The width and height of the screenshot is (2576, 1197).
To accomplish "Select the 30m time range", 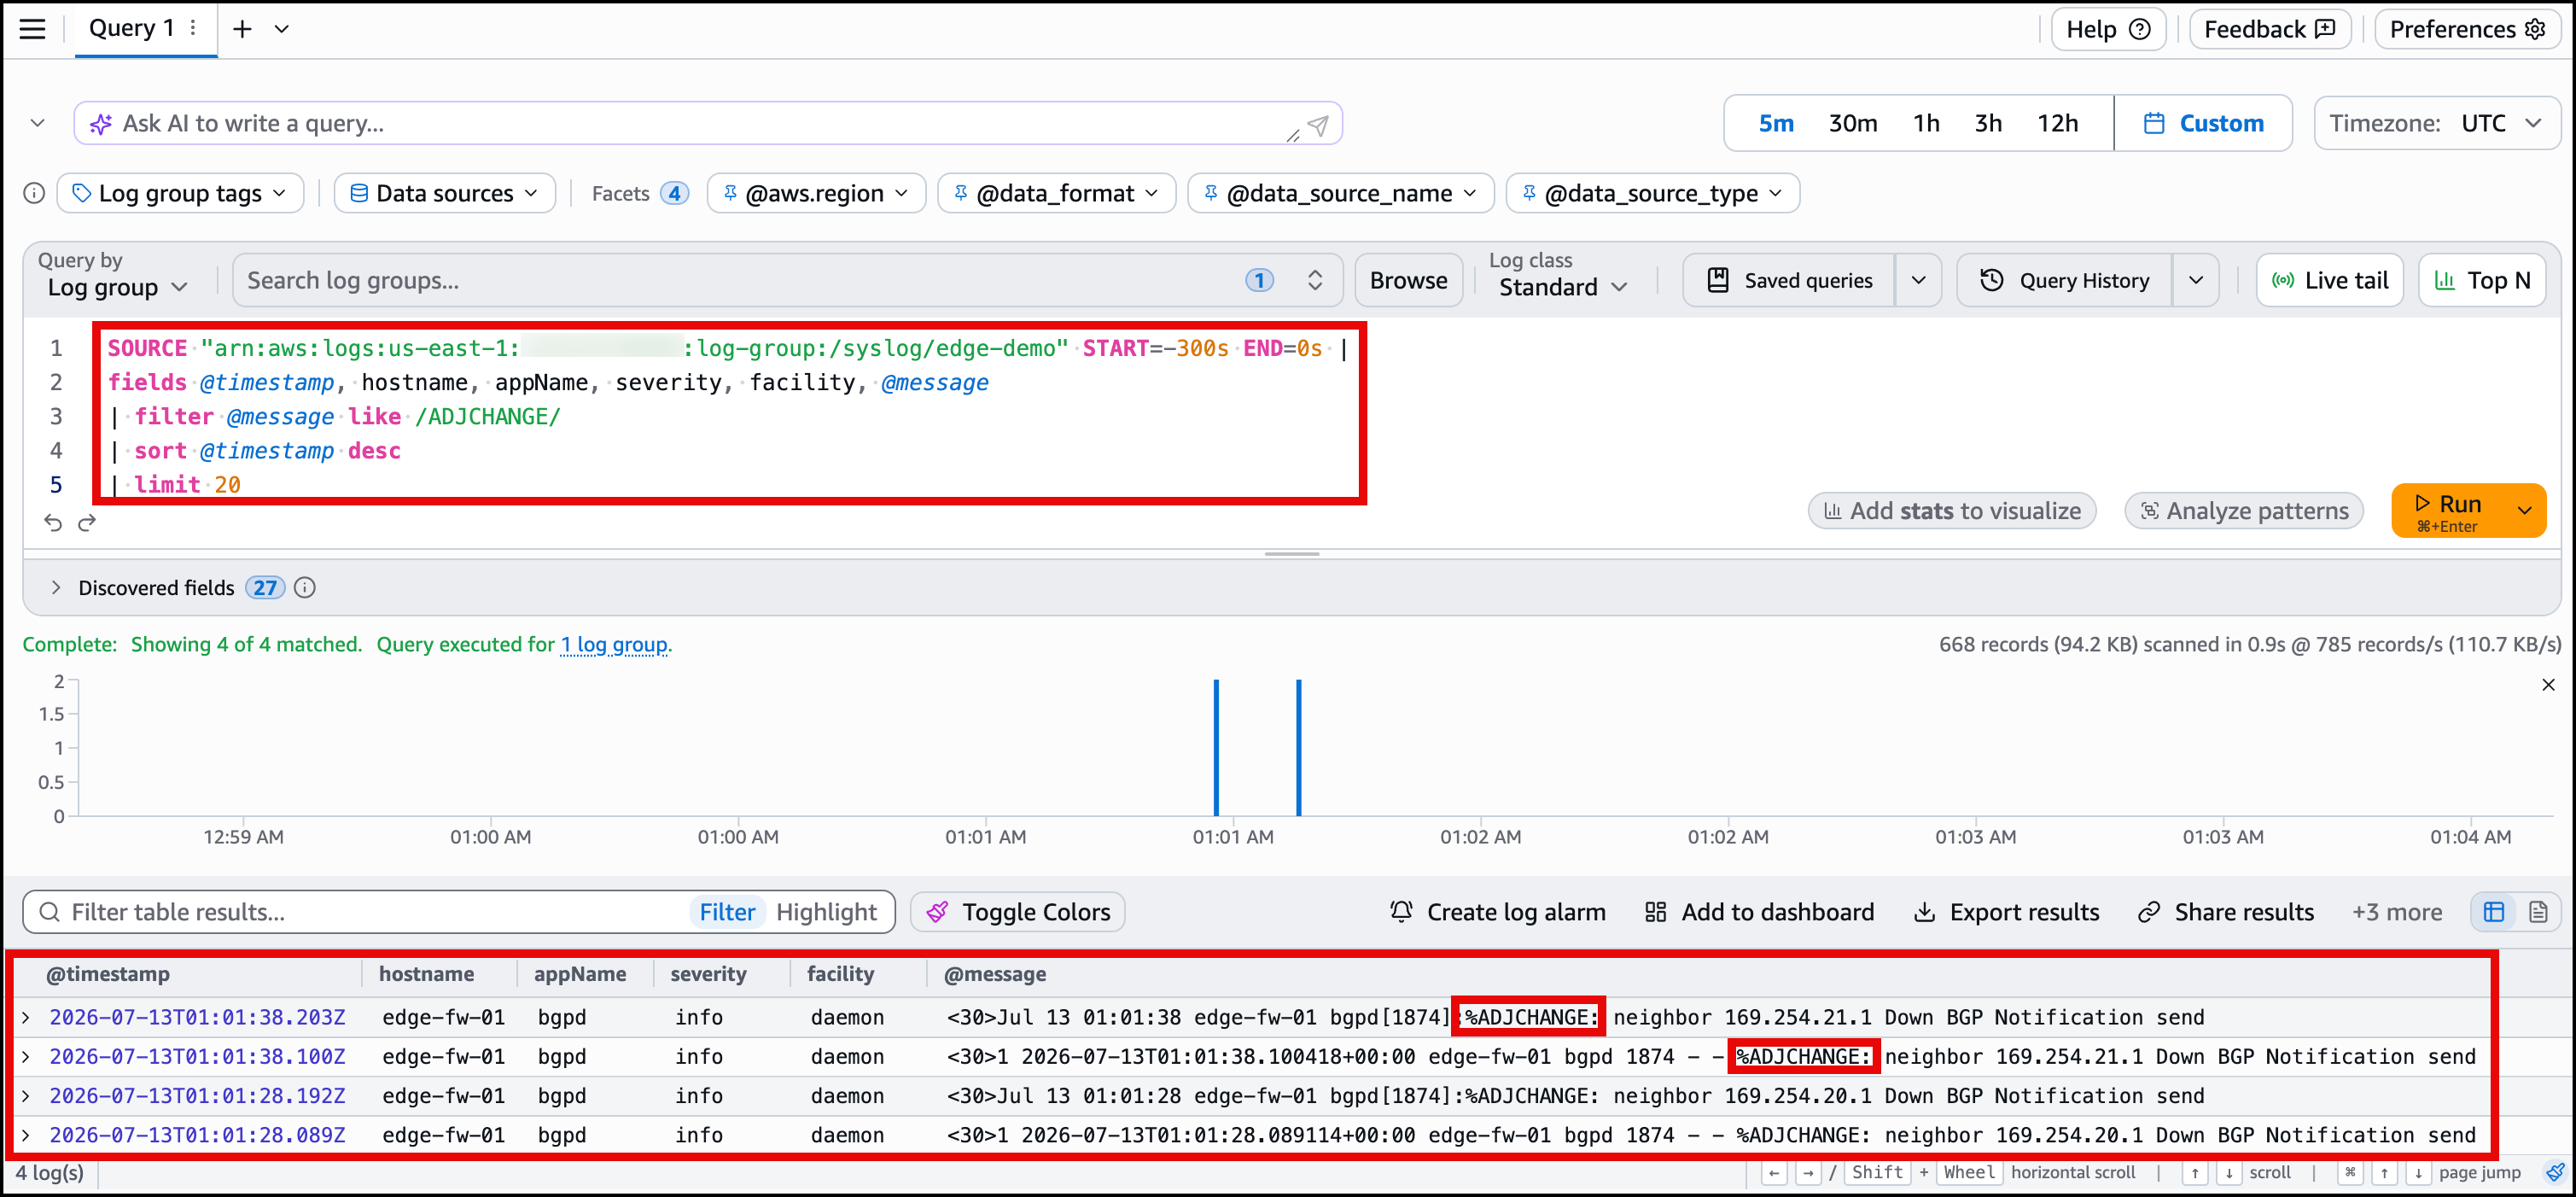I will [1853, 123].
